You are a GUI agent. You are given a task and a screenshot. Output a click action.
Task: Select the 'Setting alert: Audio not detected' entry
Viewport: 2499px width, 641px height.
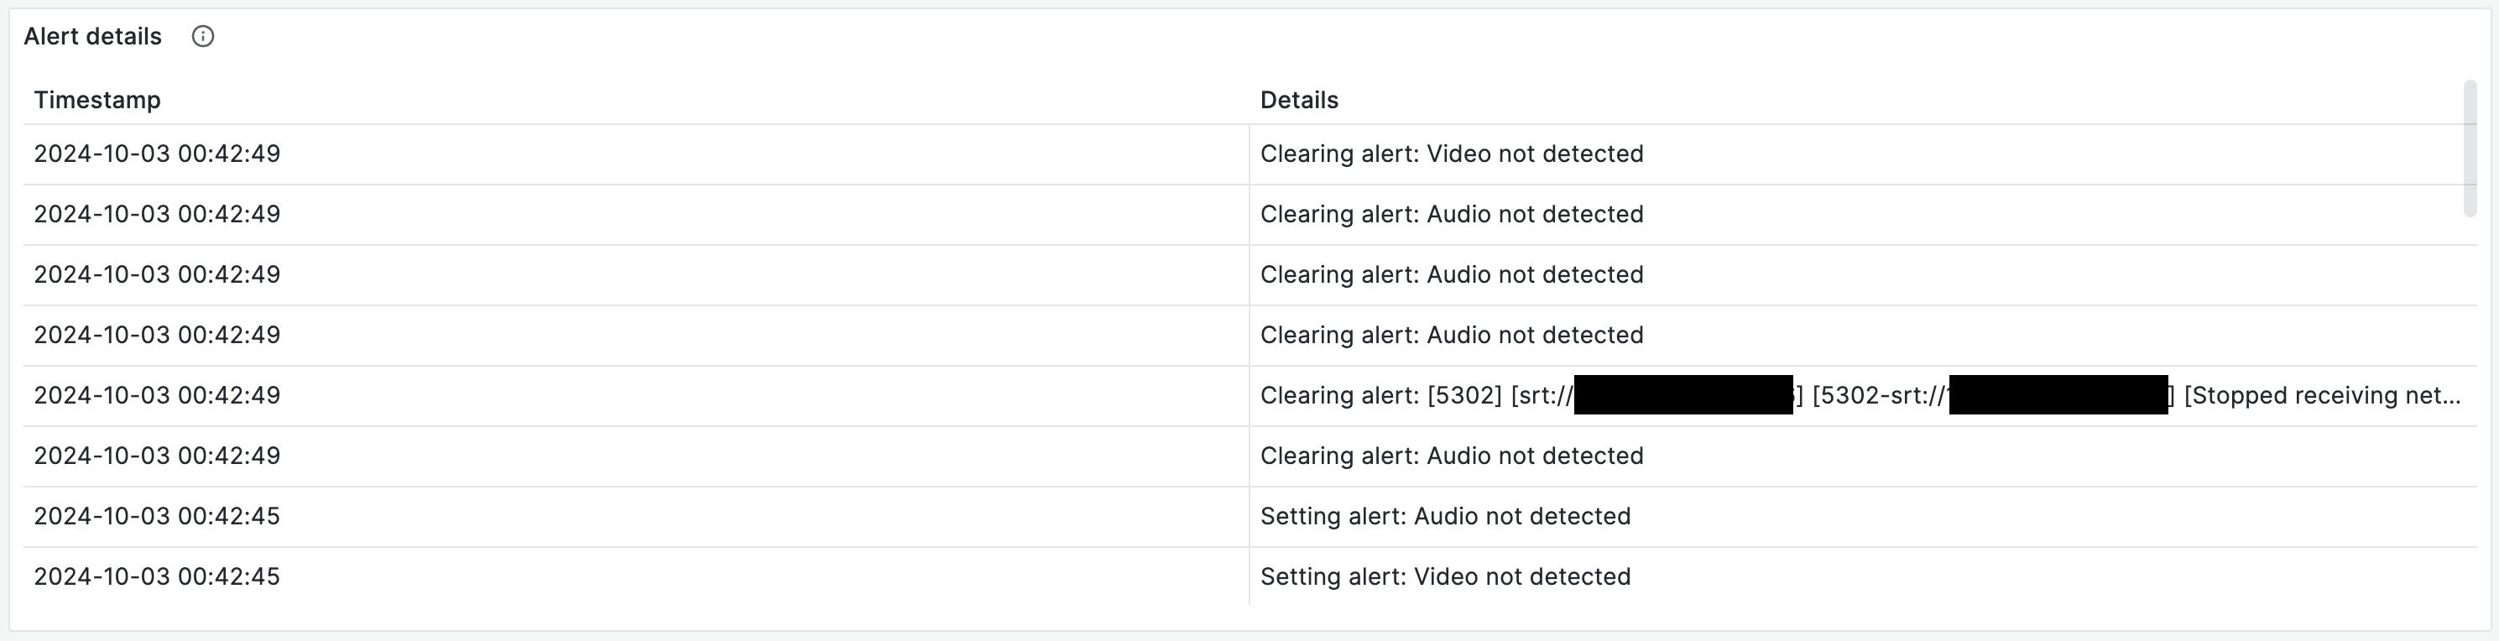[1446, 517]
